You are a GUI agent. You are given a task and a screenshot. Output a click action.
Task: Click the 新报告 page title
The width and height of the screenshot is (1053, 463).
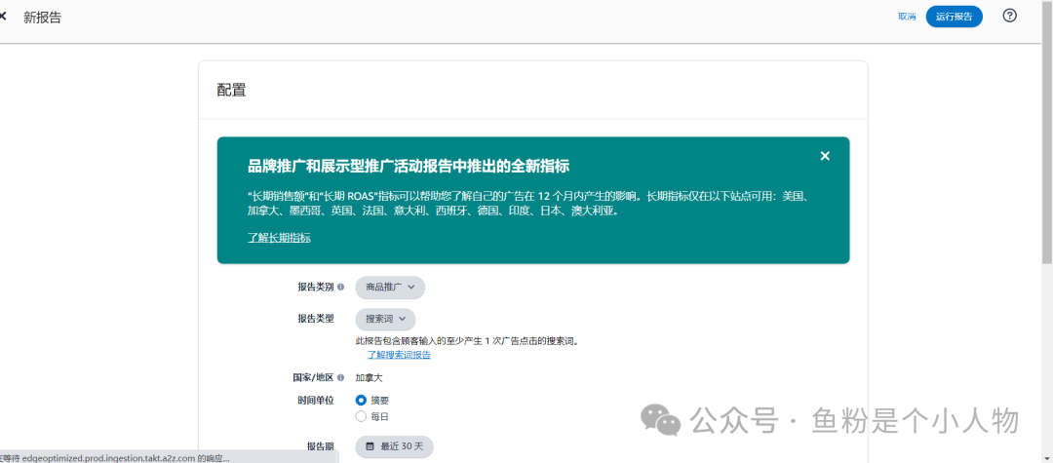point(42,18)
